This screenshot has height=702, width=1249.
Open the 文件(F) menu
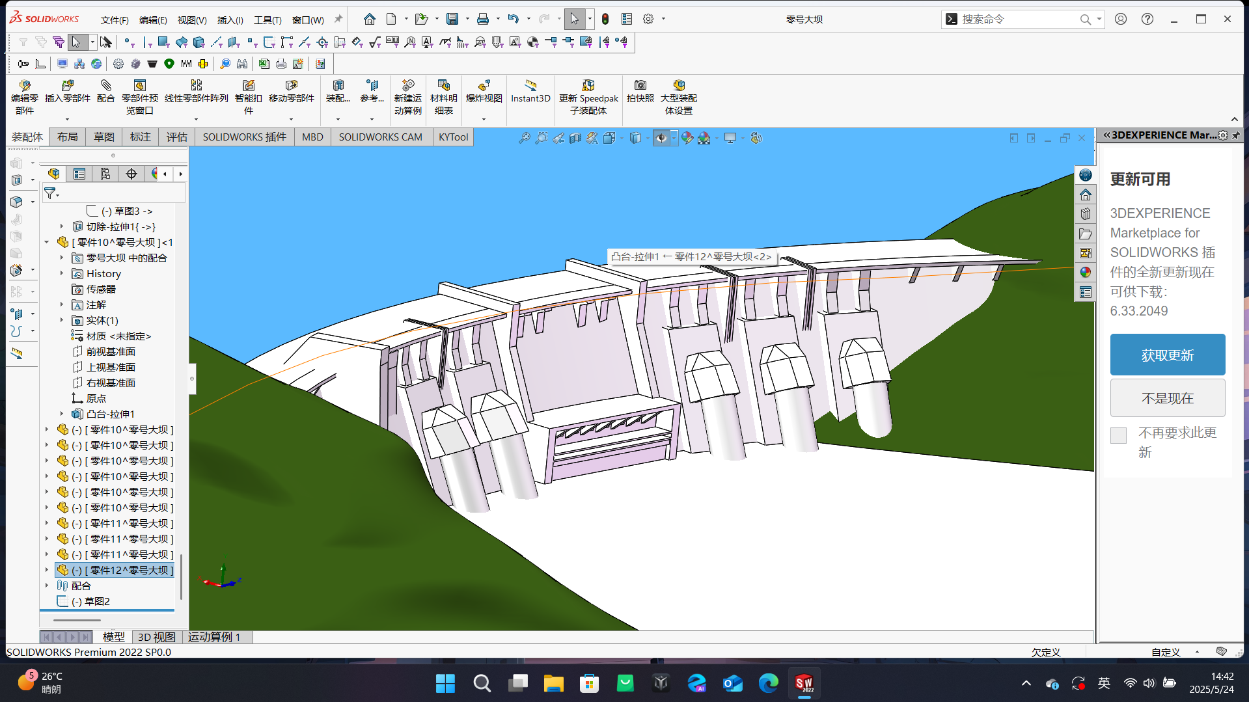click(115, 20)
